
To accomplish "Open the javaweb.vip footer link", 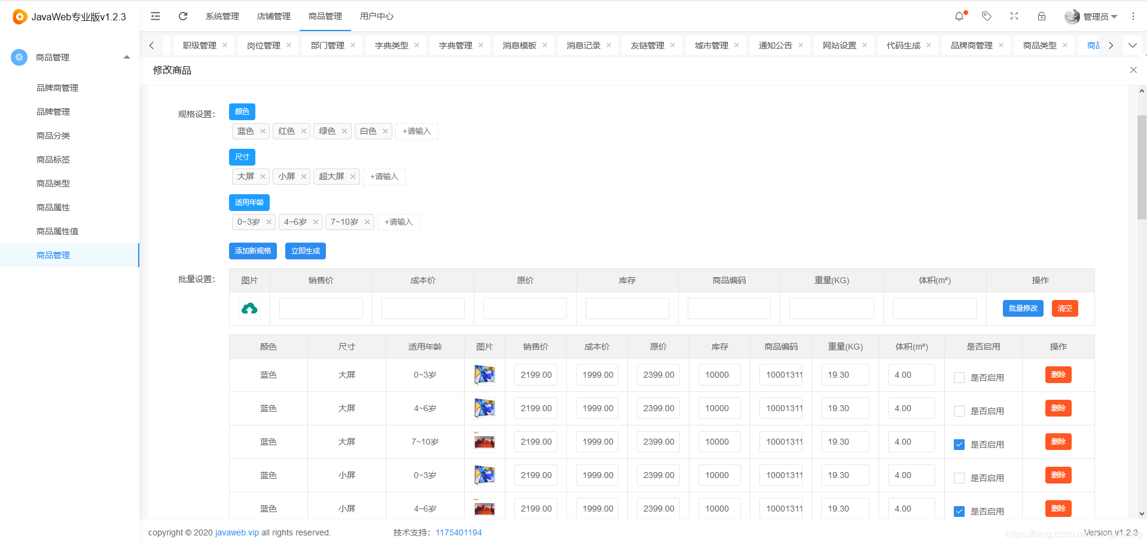I will pyautogui.click(x=237, y=532).
